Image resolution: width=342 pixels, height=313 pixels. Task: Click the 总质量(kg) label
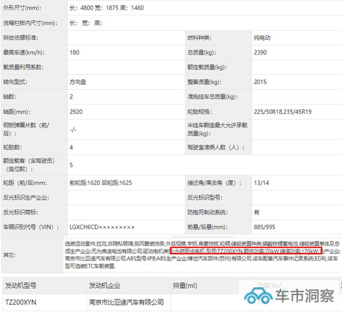pos(202,52)
